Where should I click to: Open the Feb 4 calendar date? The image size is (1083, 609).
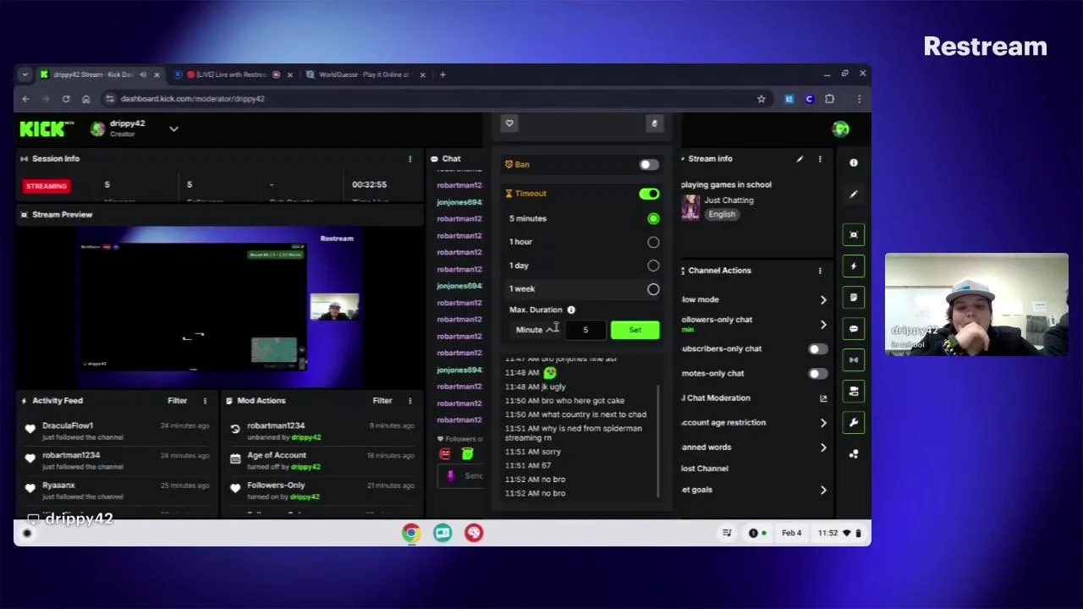[x=791, y=533]
